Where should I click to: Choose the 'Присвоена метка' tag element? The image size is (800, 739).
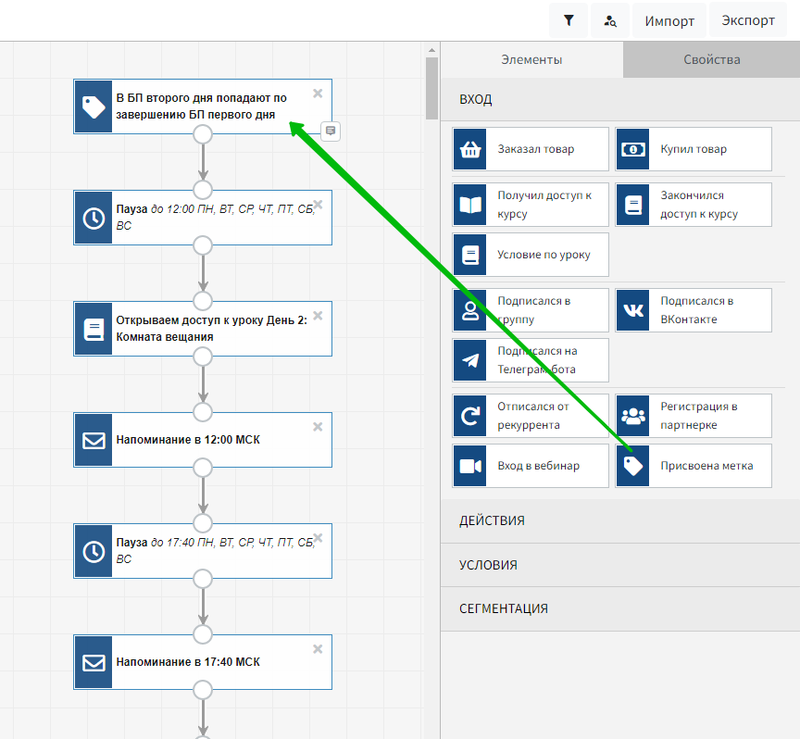[x=694, y=466]
